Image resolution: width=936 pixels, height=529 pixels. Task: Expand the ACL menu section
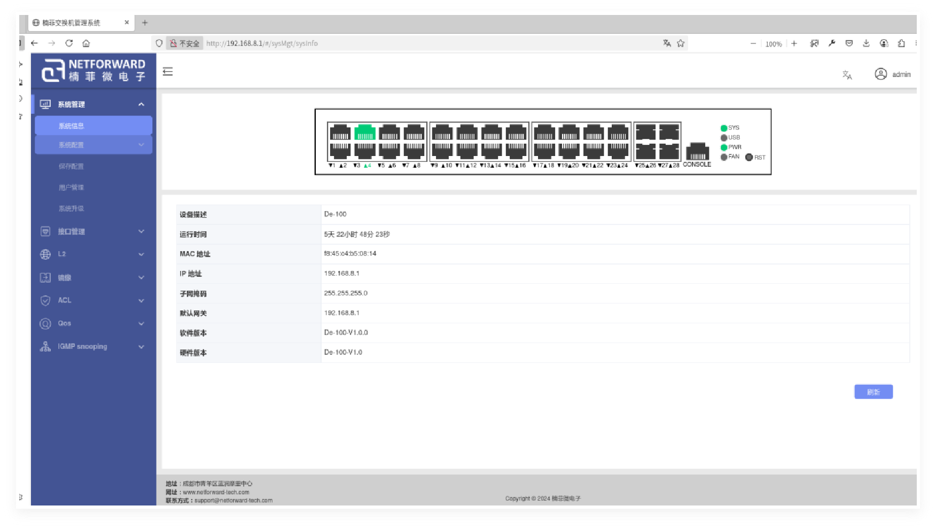coord(93,300)
